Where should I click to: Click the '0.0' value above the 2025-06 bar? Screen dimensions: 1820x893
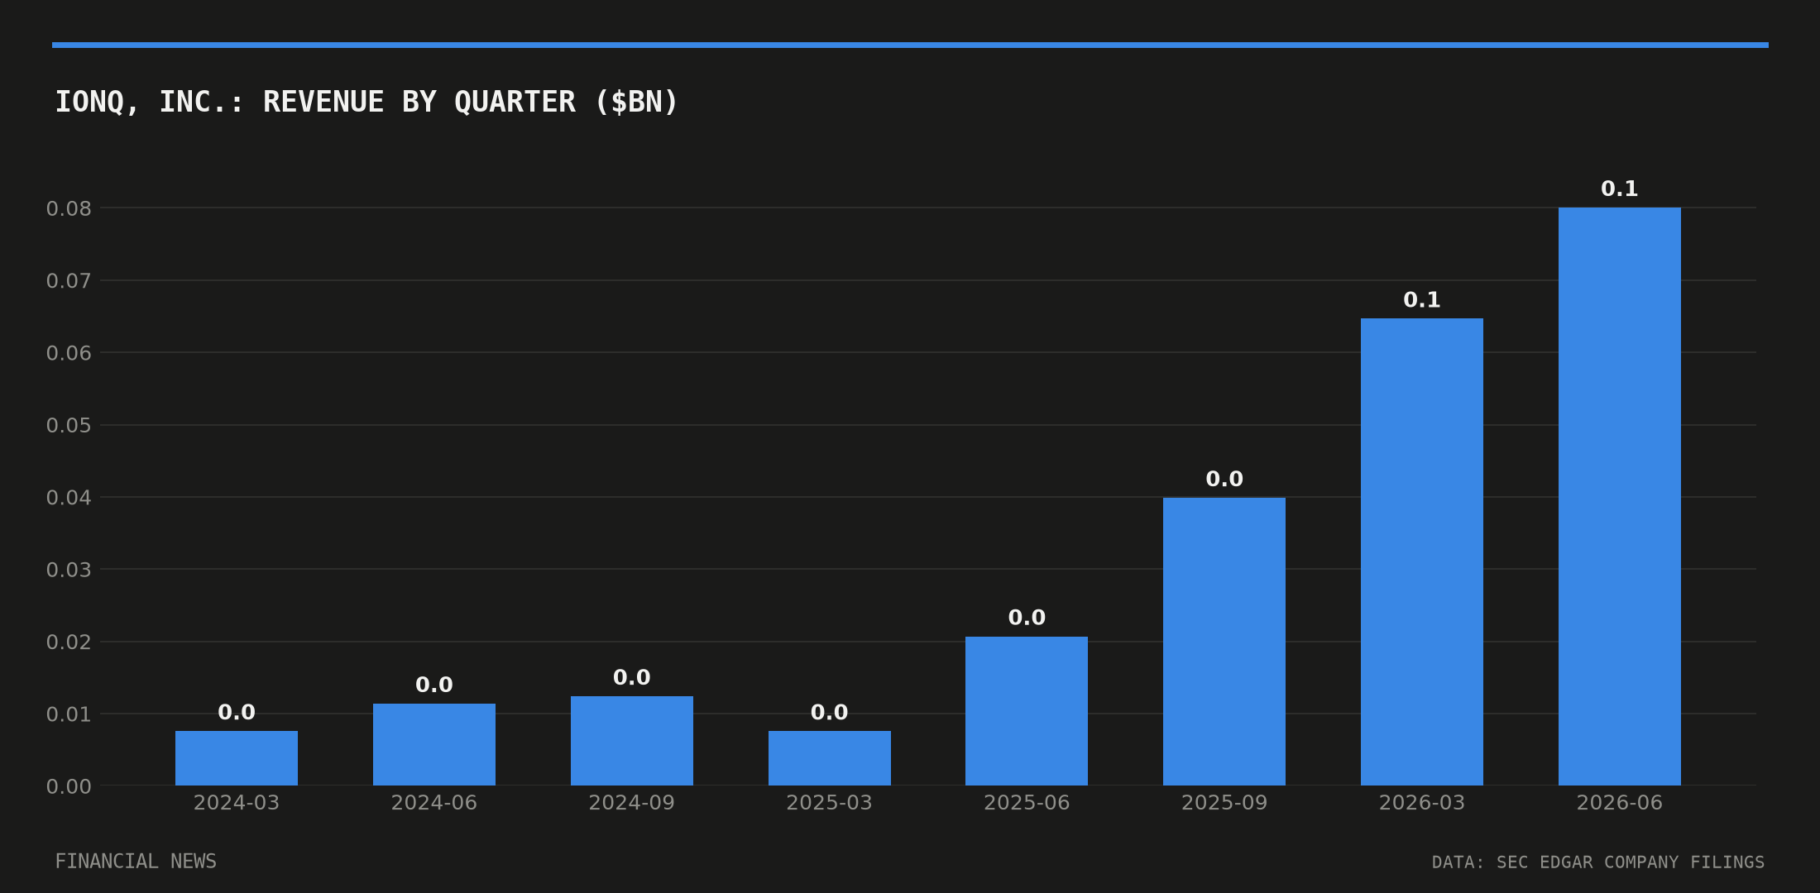(x=1027, y=618)
